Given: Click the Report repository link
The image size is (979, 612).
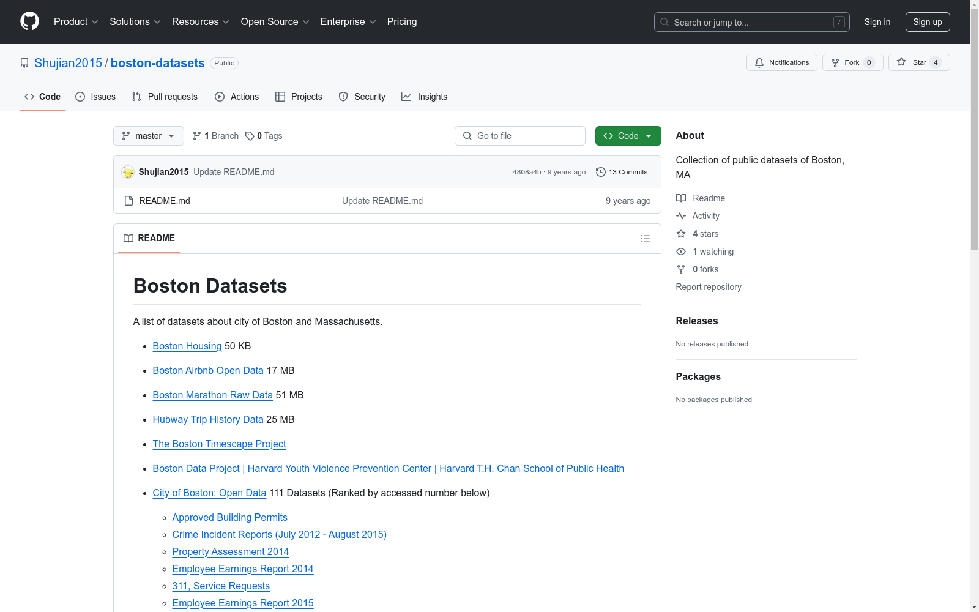Looking at the screenshot, I should (x=709, y=287).
